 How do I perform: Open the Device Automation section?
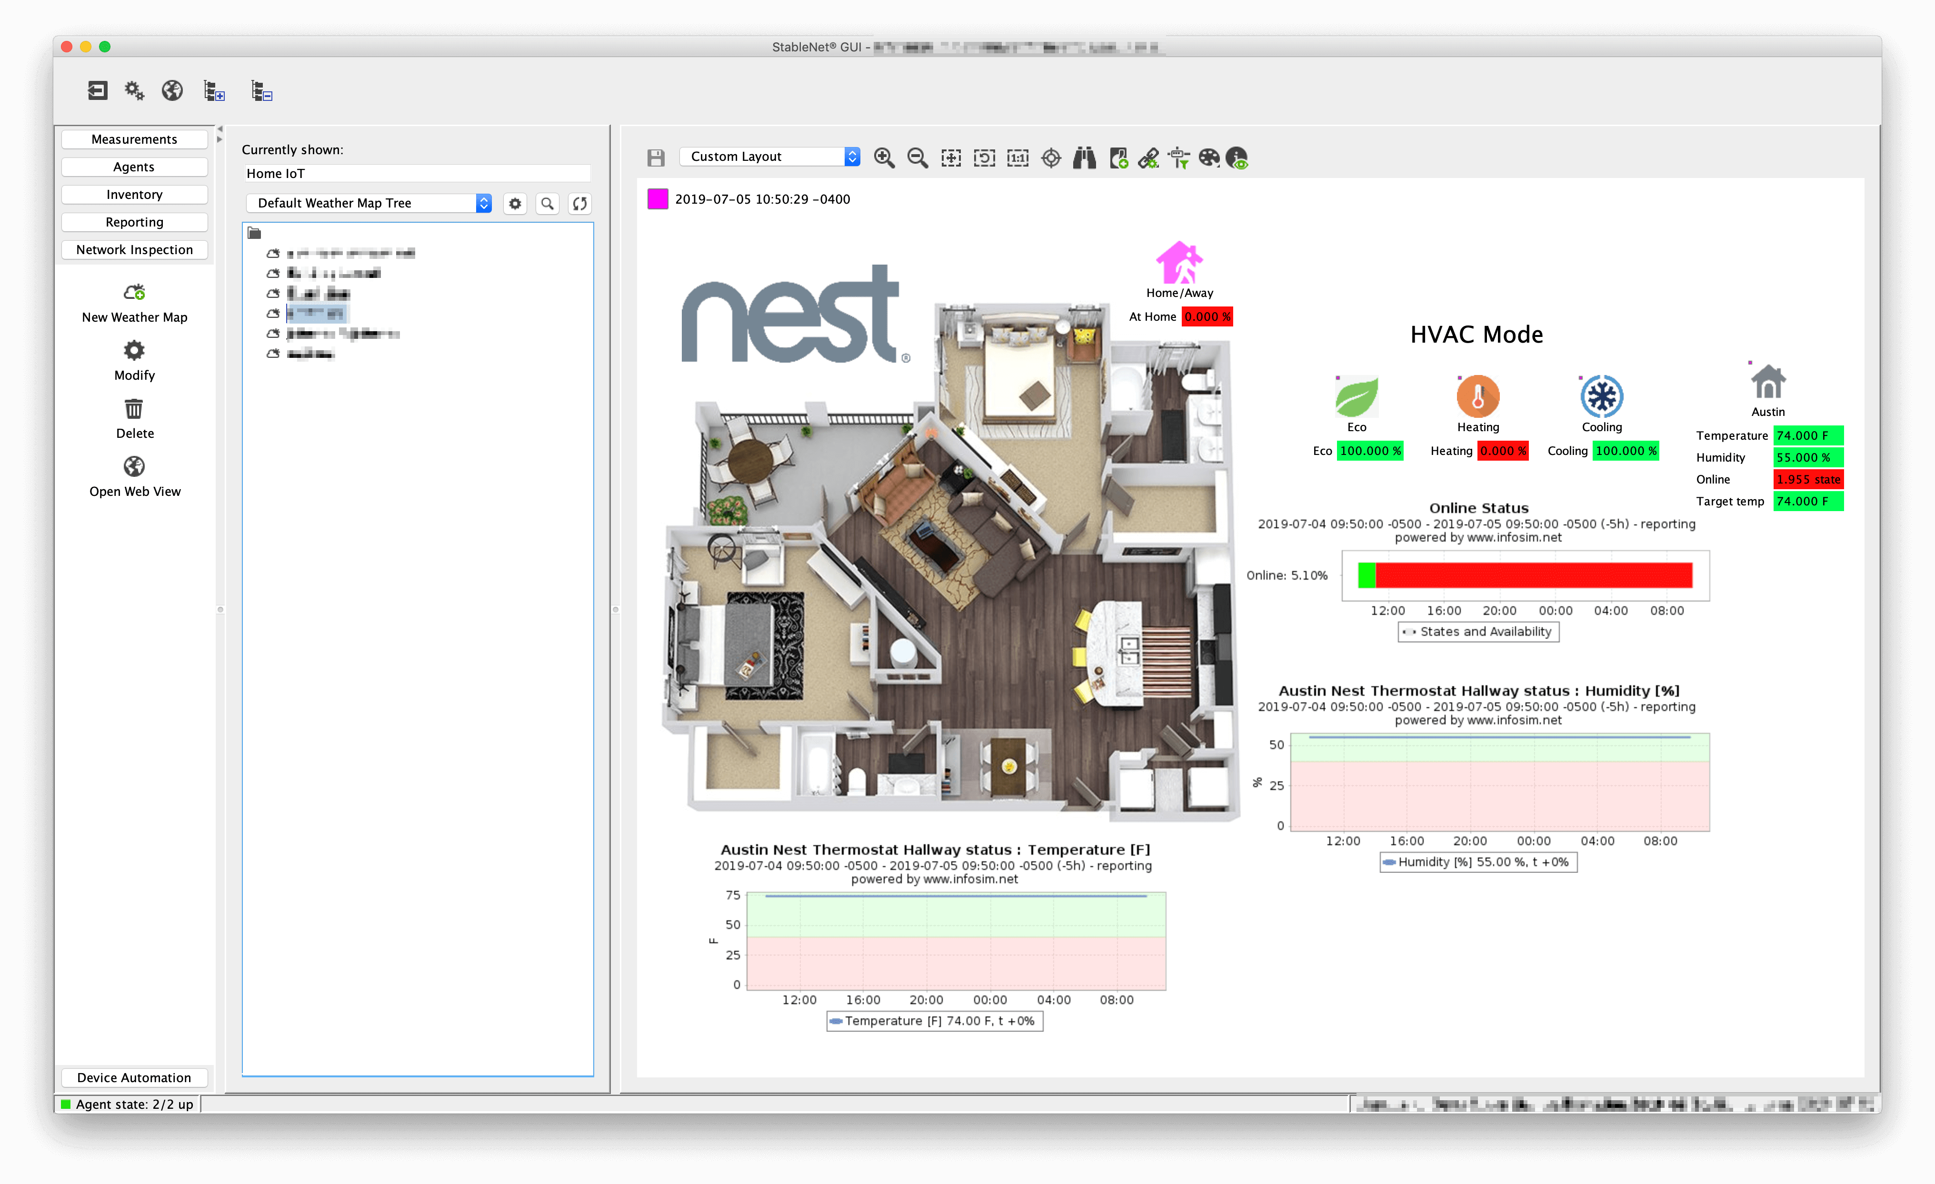[134, 1078]
